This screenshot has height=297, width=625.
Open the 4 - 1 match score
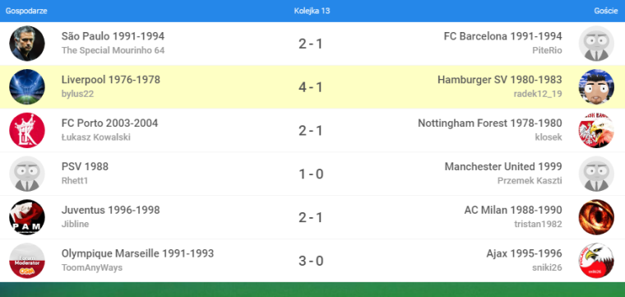[311, 87]
